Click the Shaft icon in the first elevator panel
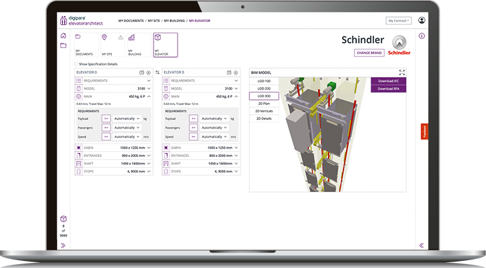The height and width of the screenshot is (268, 486). [78, 164]
